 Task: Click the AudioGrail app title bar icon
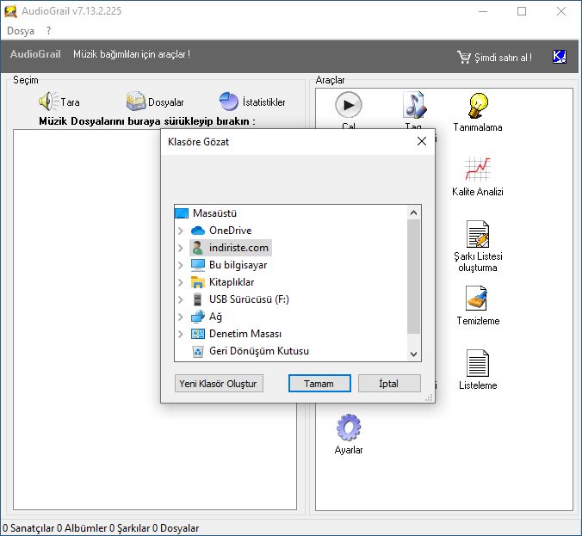[x=10, y=11]
